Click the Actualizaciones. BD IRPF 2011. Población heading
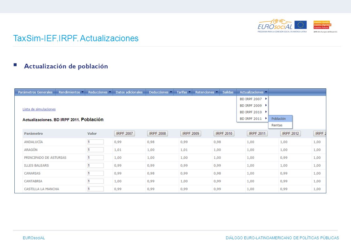351x248 pixels. click(x=63, y=120)
